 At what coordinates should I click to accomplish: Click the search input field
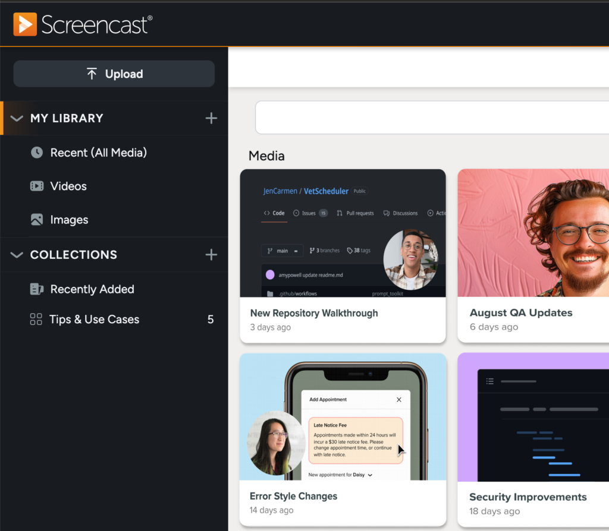tap(428, 118)
